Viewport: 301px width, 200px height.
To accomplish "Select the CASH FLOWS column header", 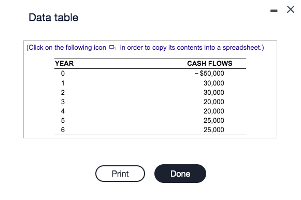I will pos(210,64).
